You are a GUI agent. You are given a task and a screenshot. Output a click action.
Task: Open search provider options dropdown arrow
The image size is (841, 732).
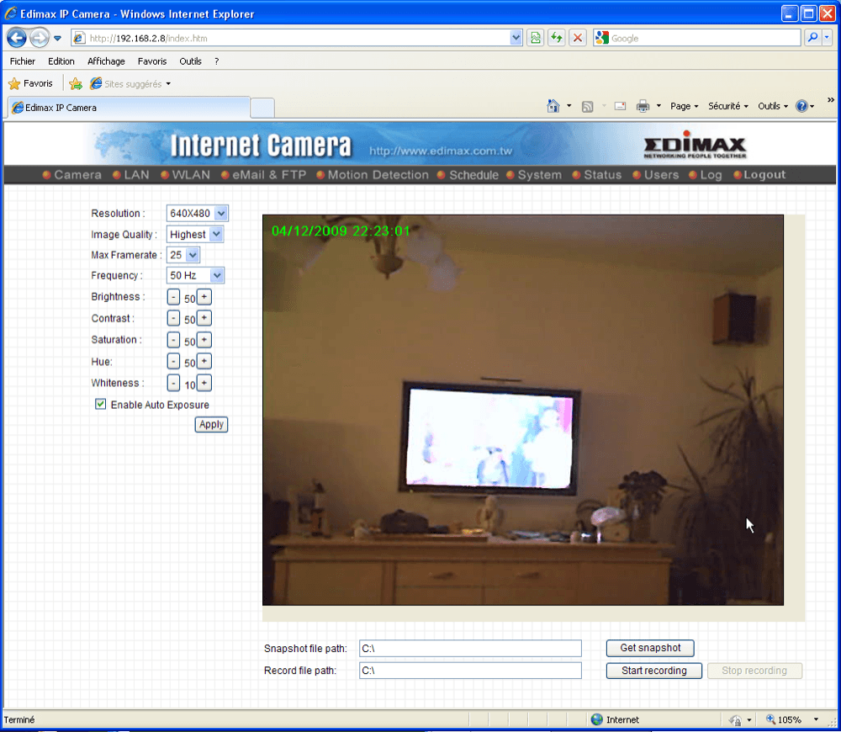(x=827, y=38)
